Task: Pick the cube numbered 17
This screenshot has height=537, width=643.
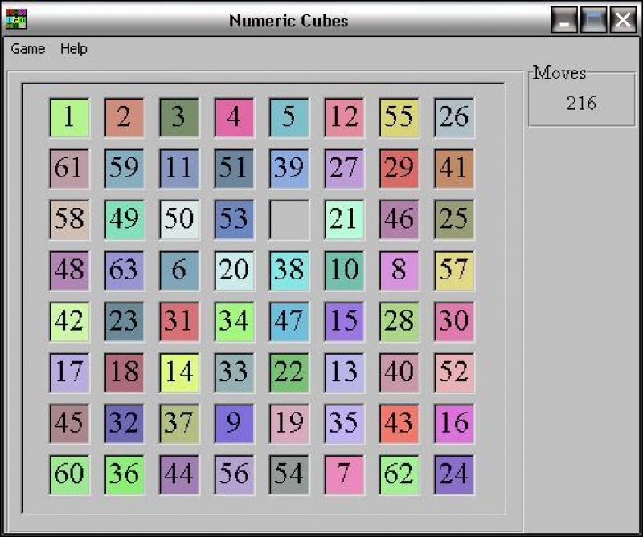Action: point(69,373)
